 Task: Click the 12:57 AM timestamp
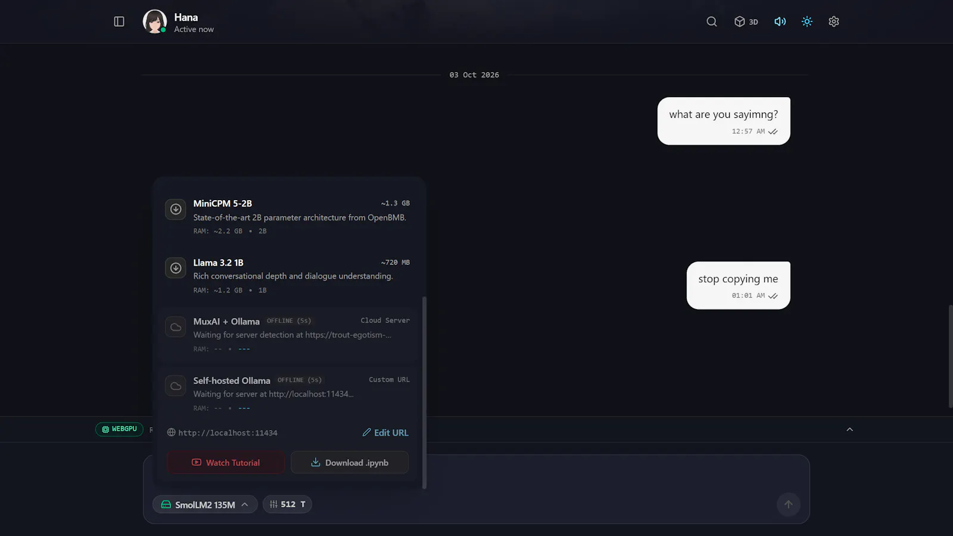click(748, 132)
